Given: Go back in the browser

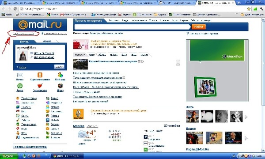Looking at the screenshot, I should pyautogui.click(x=4, y=9).
